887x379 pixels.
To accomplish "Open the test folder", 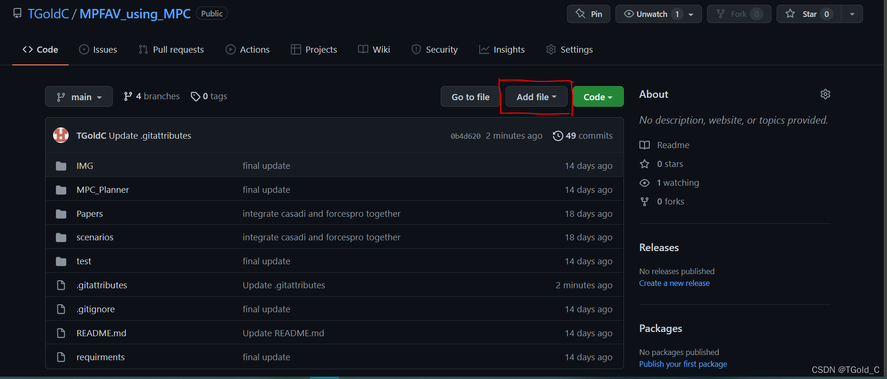I will (x=84, y=261).
